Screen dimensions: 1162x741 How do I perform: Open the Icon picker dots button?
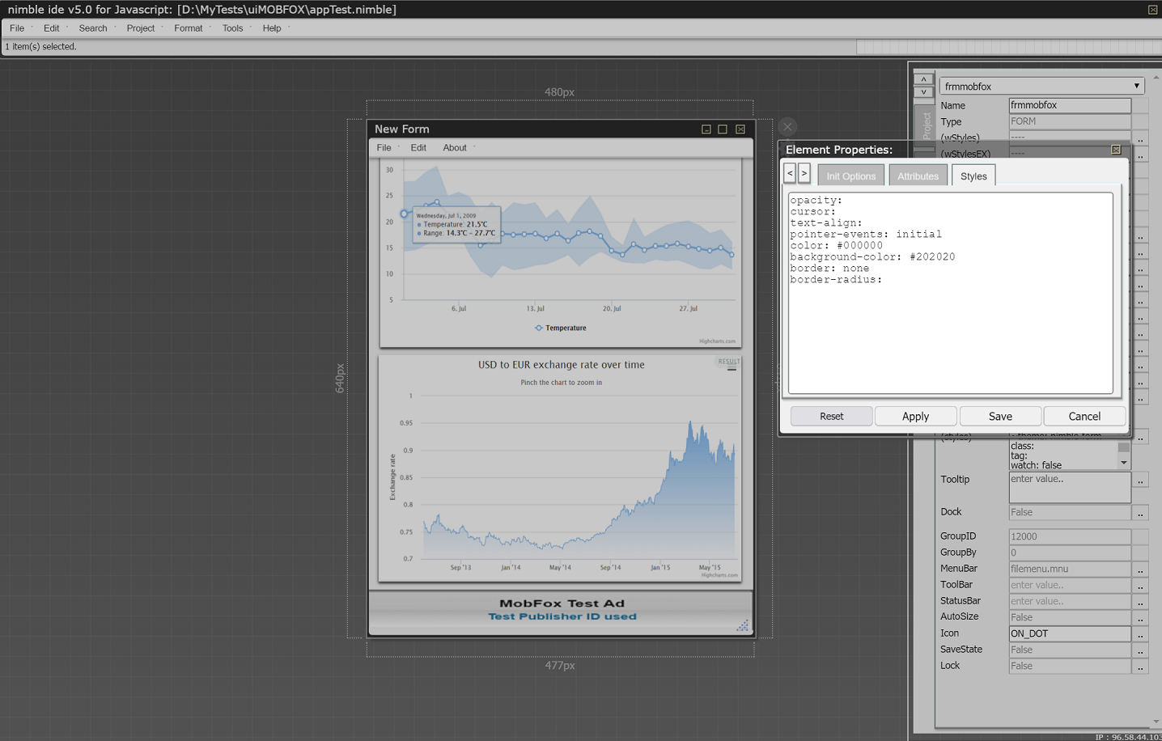pos(1140,634)
